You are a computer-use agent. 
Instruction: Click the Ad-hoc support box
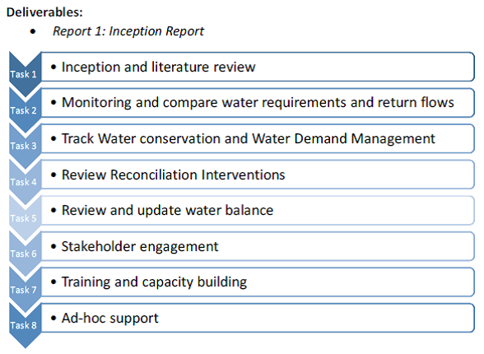(258, 318)
